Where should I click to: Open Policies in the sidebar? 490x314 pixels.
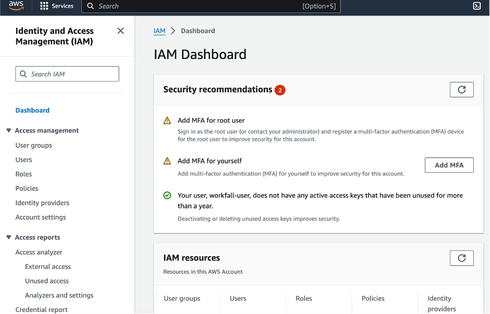tap(27, 188)
